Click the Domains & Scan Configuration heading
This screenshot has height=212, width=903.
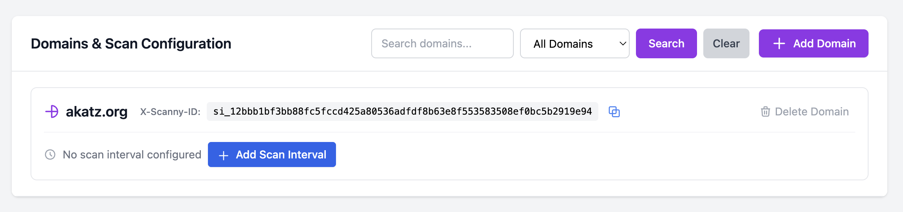[131, 43]
